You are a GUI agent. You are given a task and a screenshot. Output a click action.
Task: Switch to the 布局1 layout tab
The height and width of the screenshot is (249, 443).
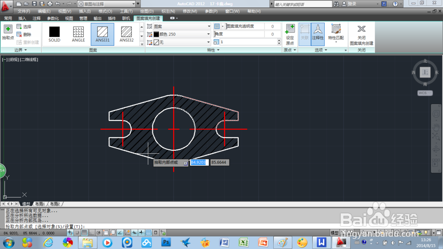pos(40,204)
